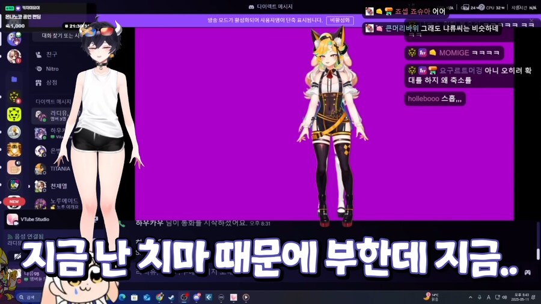This screenshot has height=304, width=541.
Task: Open Steam from the taskbar
Action: coord(171,297)
